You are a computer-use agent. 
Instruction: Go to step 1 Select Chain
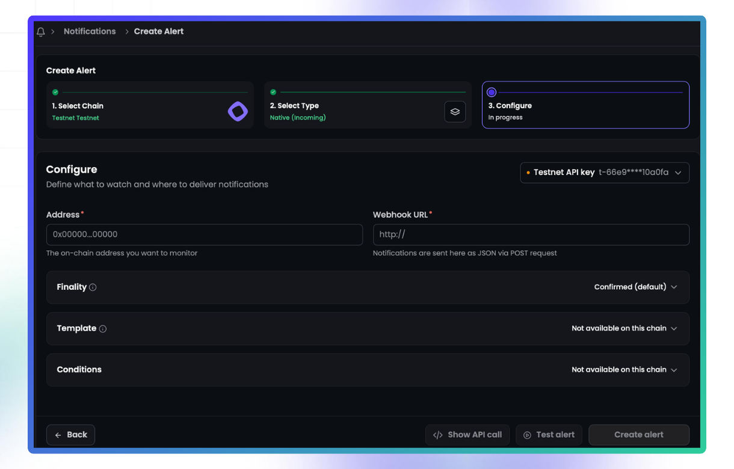click(x=150, y=105)
